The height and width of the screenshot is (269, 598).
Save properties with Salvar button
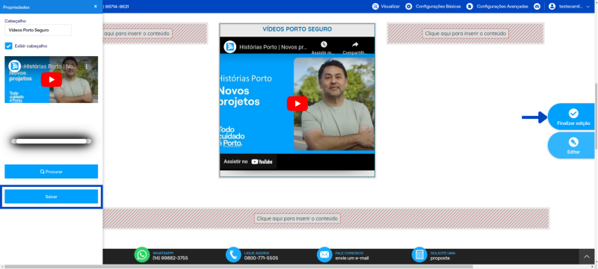pyautogui.click(x=51, y=197)
